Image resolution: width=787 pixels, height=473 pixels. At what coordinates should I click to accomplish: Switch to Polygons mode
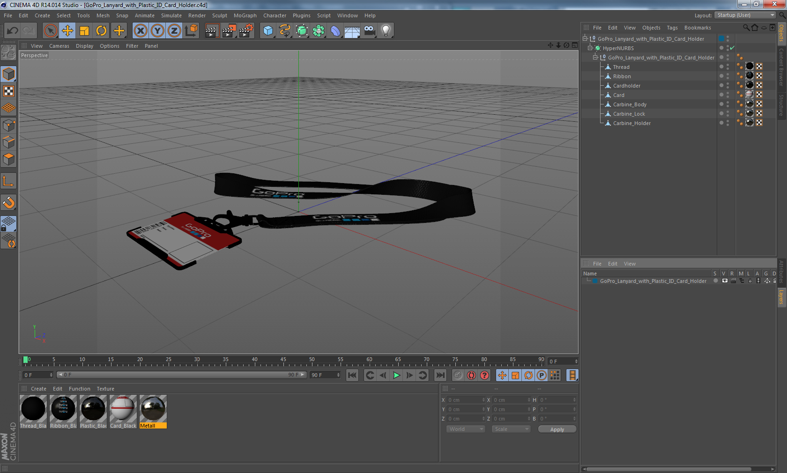pos(9,159)
